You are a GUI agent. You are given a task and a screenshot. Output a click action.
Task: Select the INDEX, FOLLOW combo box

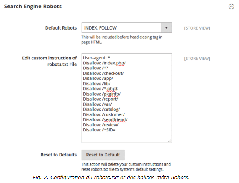click(127, 28)
